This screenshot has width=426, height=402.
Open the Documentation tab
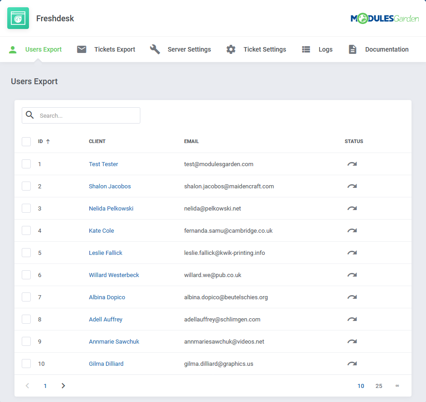point(379,49)
